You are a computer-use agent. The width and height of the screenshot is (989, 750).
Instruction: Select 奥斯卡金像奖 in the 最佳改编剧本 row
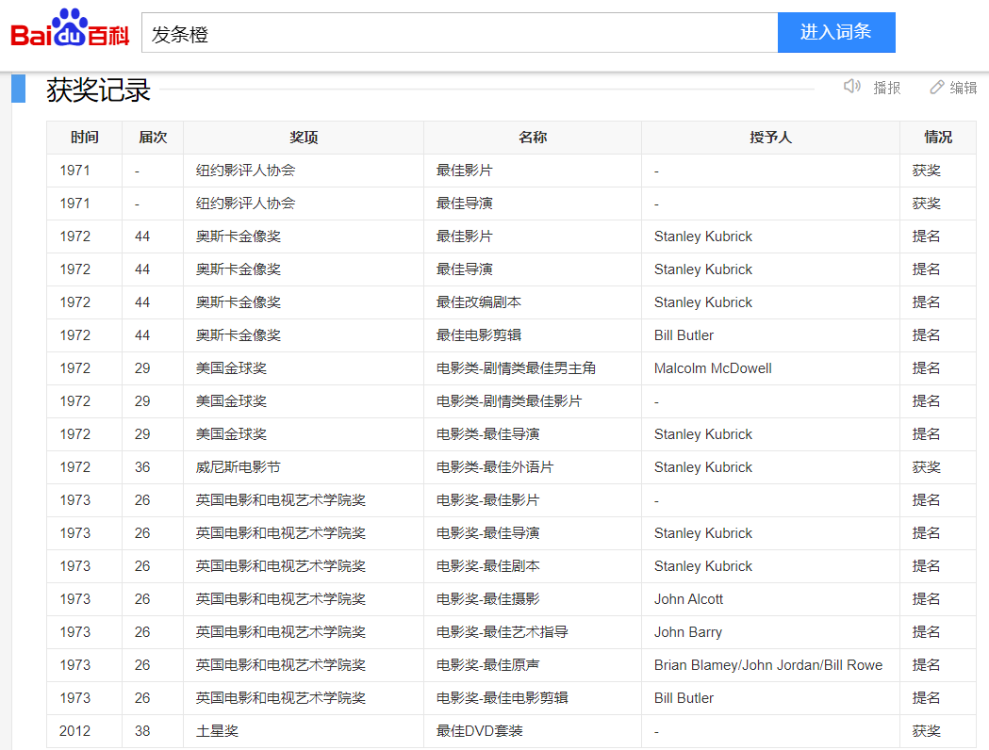[x=239, y=302]
